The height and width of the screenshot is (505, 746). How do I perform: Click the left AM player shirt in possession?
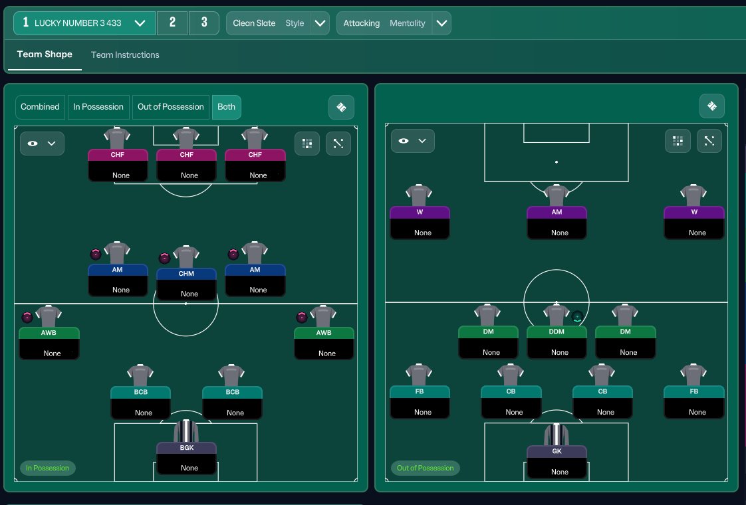coord(117,252)
